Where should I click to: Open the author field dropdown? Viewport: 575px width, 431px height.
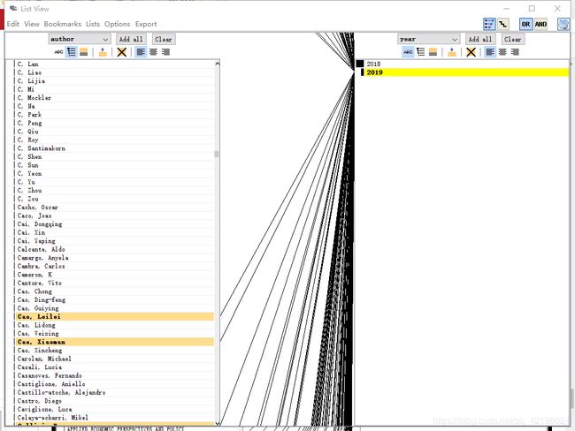coord(80,39)
